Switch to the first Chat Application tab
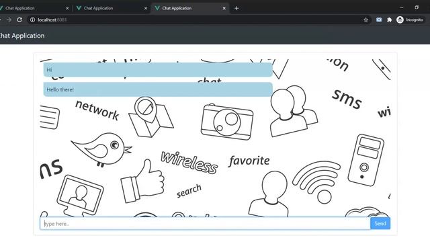 tap(34, 8)
